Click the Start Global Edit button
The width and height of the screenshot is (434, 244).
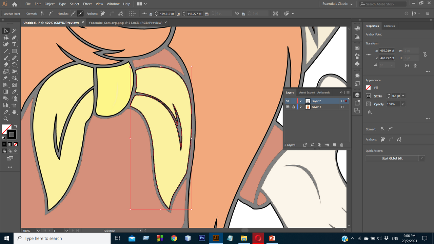tap(392, 158)
